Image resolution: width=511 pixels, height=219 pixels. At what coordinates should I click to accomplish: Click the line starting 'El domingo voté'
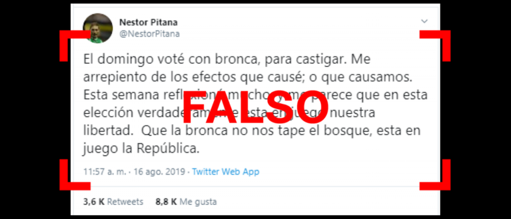pos(227,60)
